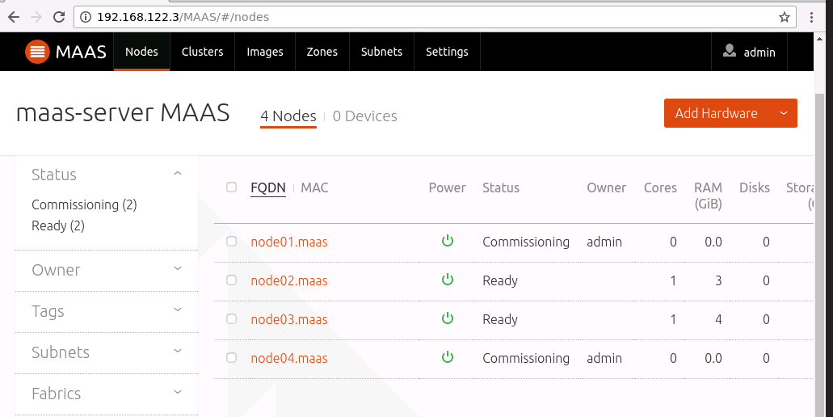Click node04.maas owner admin cell
This screenshot has height=417, width=833.
(x=604, y=358)
